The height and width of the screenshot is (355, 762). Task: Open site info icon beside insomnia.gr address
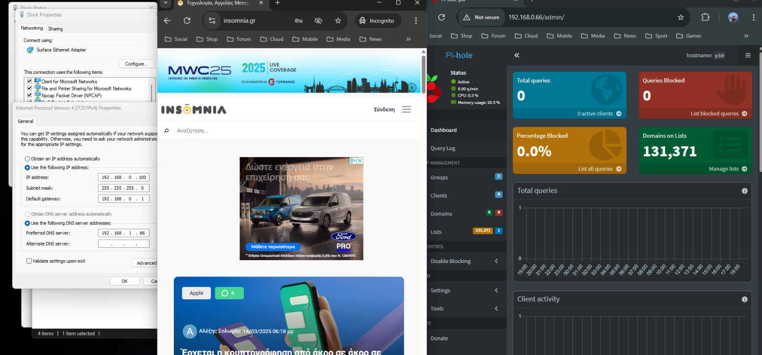[x=212, y=20]
